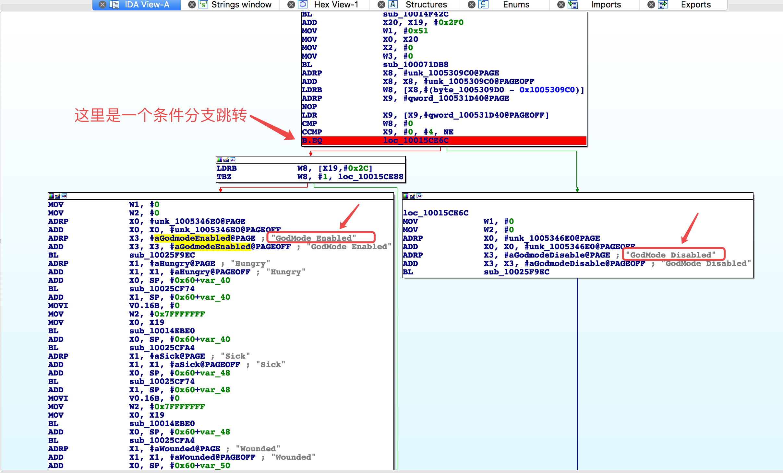
Task: Click the node color icon on the loc_10015CE6C block
Action: click(406, 196)
